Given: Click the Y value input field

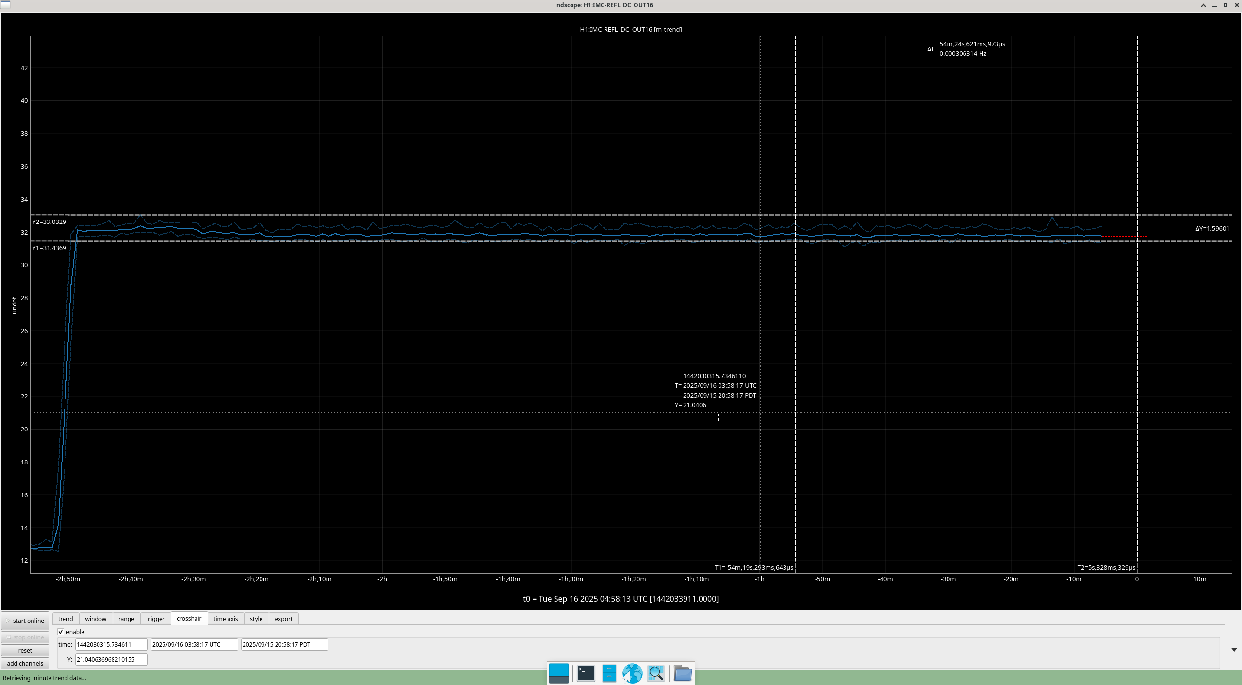Looking at the screenshot, I should pos(111,659).
